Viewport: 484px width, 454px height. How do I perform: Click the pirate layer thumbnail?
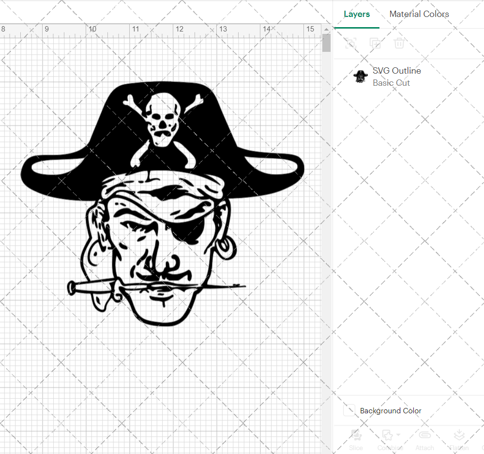tap(360, 77)
